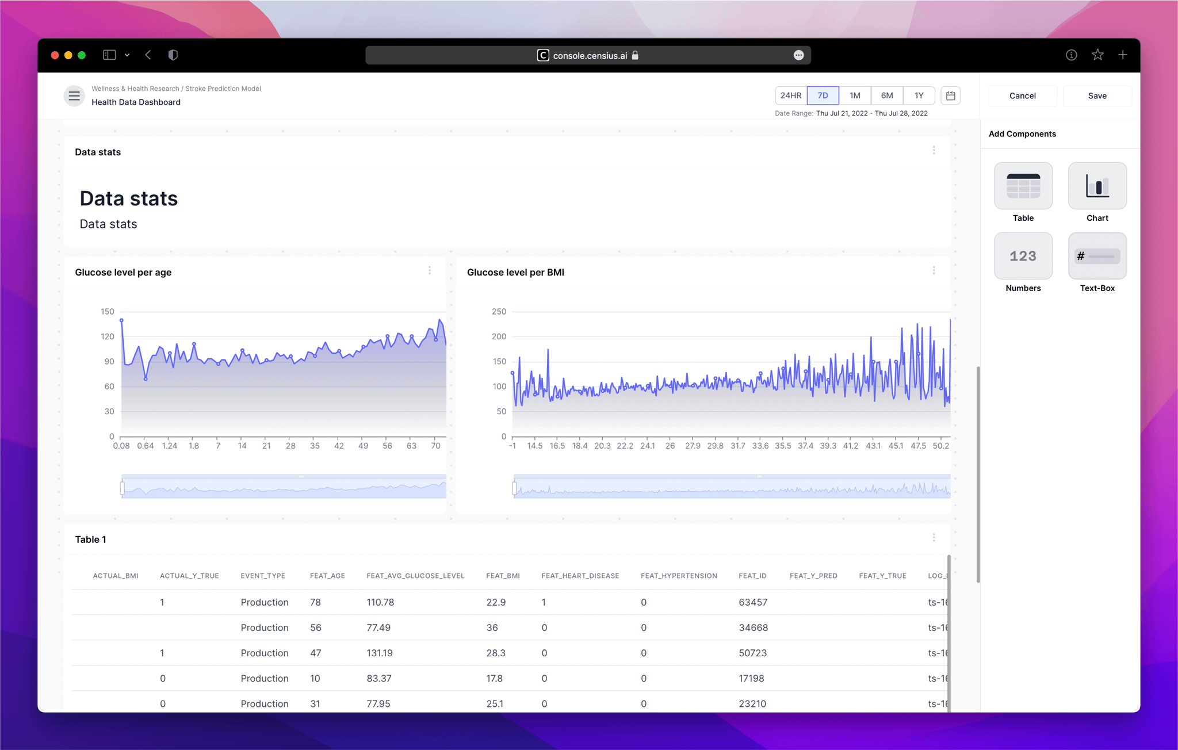Viewport: 1178px width, 750px height.
Task: Open Wellness & Health Research breadcrumb
Action: pos(135,89)
